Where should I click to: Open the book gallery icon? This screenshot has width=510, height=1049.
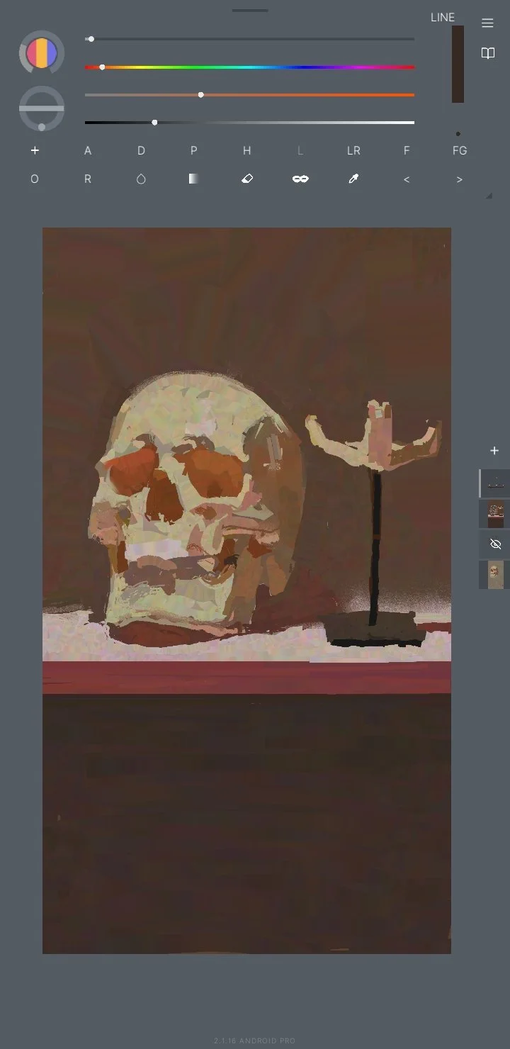point(487,54)
